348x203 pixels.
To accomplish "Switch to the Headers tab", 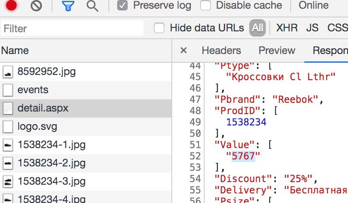I will 221,51.
